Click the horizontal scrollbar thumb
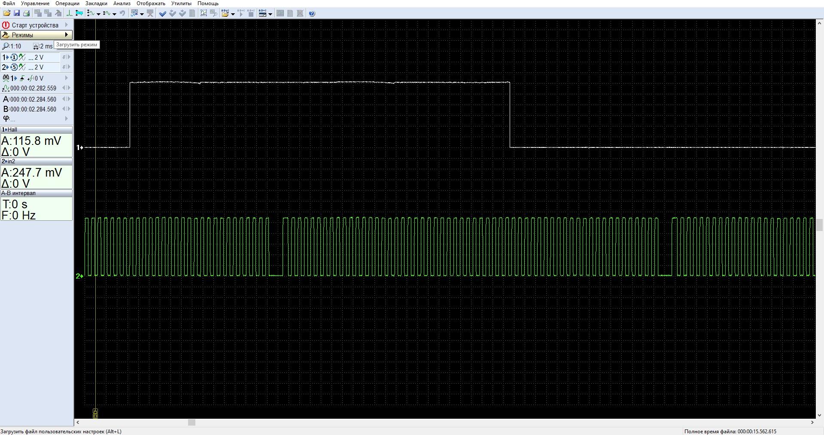The image size is (824, 435). [192, 423]
